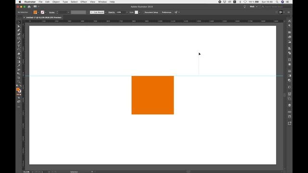Open the Stroke panel icon
This screenshot has height=173, width=308.
click(x=289, y=71)
